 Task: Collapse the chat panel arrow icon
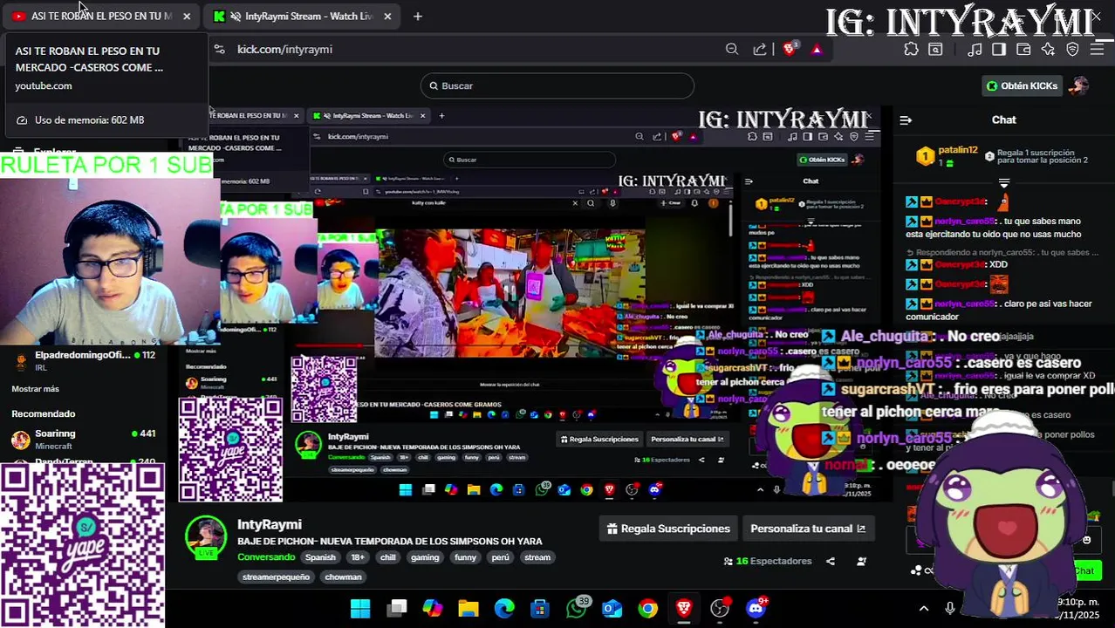(x=906, y=119)
